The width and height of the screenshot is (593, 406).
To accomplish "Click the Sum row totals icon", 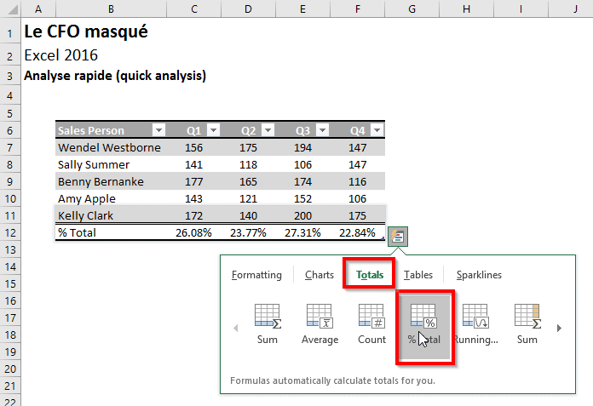I will tap(268, 316).
